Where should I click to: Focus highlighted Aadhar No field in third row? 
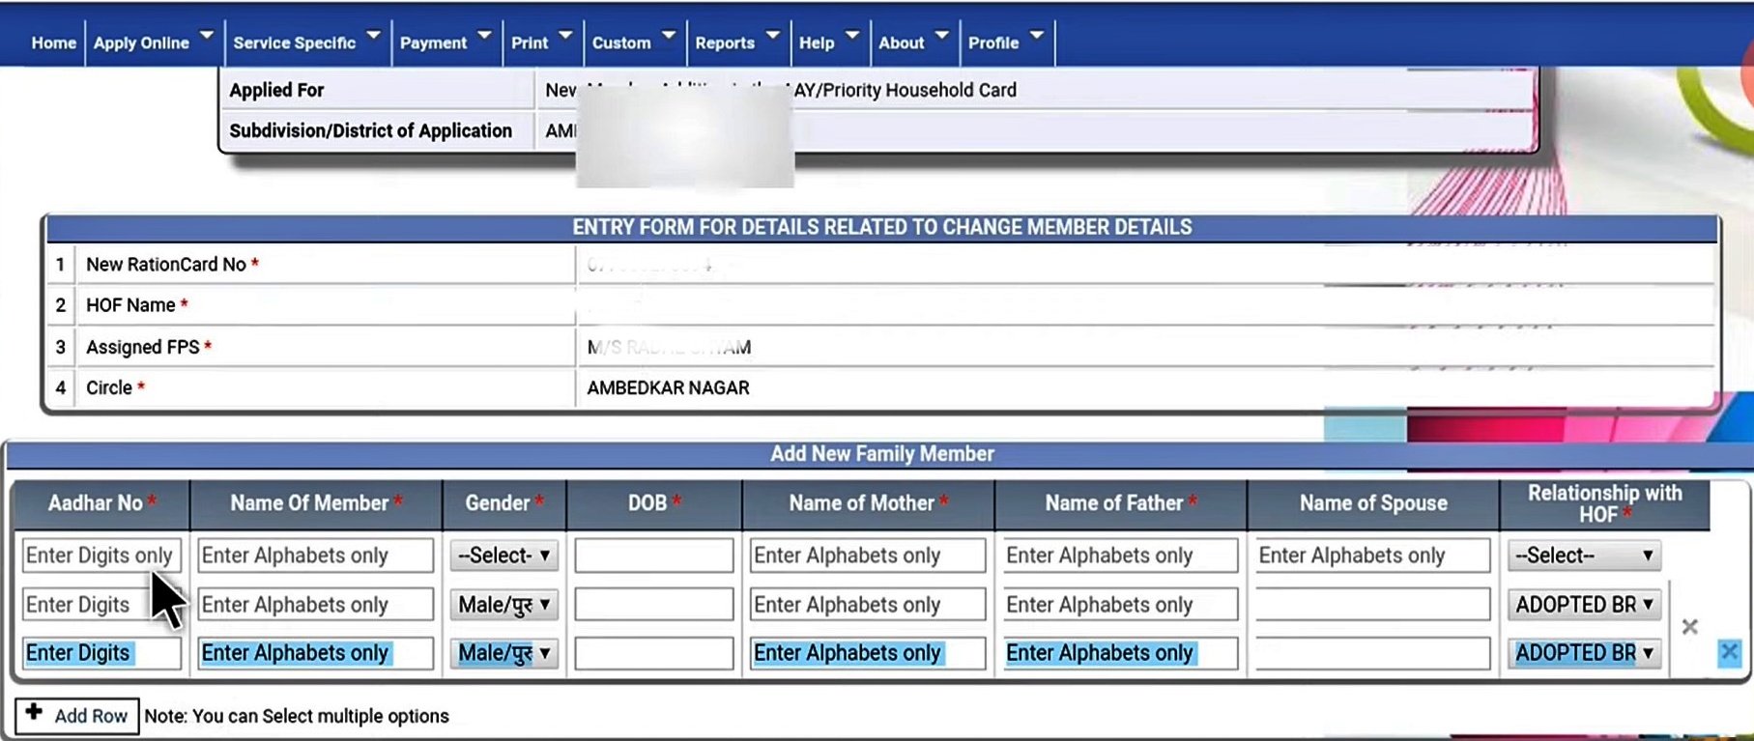pyautogui.click(x=101, y=653)
